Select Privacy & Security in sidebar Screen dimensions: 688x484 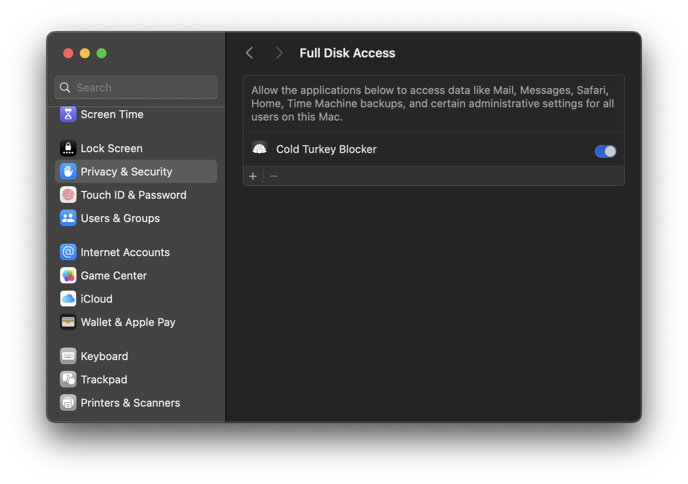coord(136,171)
